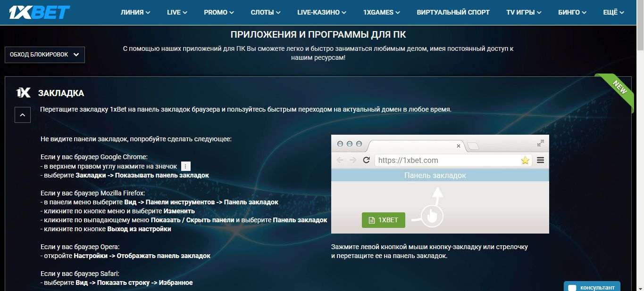Click the ЗАКЛАДКА section heading

(61, 93)
